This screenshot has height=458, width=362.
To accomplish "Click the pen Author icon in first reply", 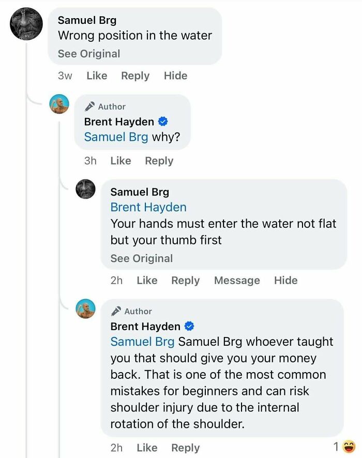I will pyautogui.click(x=89, y=106).
